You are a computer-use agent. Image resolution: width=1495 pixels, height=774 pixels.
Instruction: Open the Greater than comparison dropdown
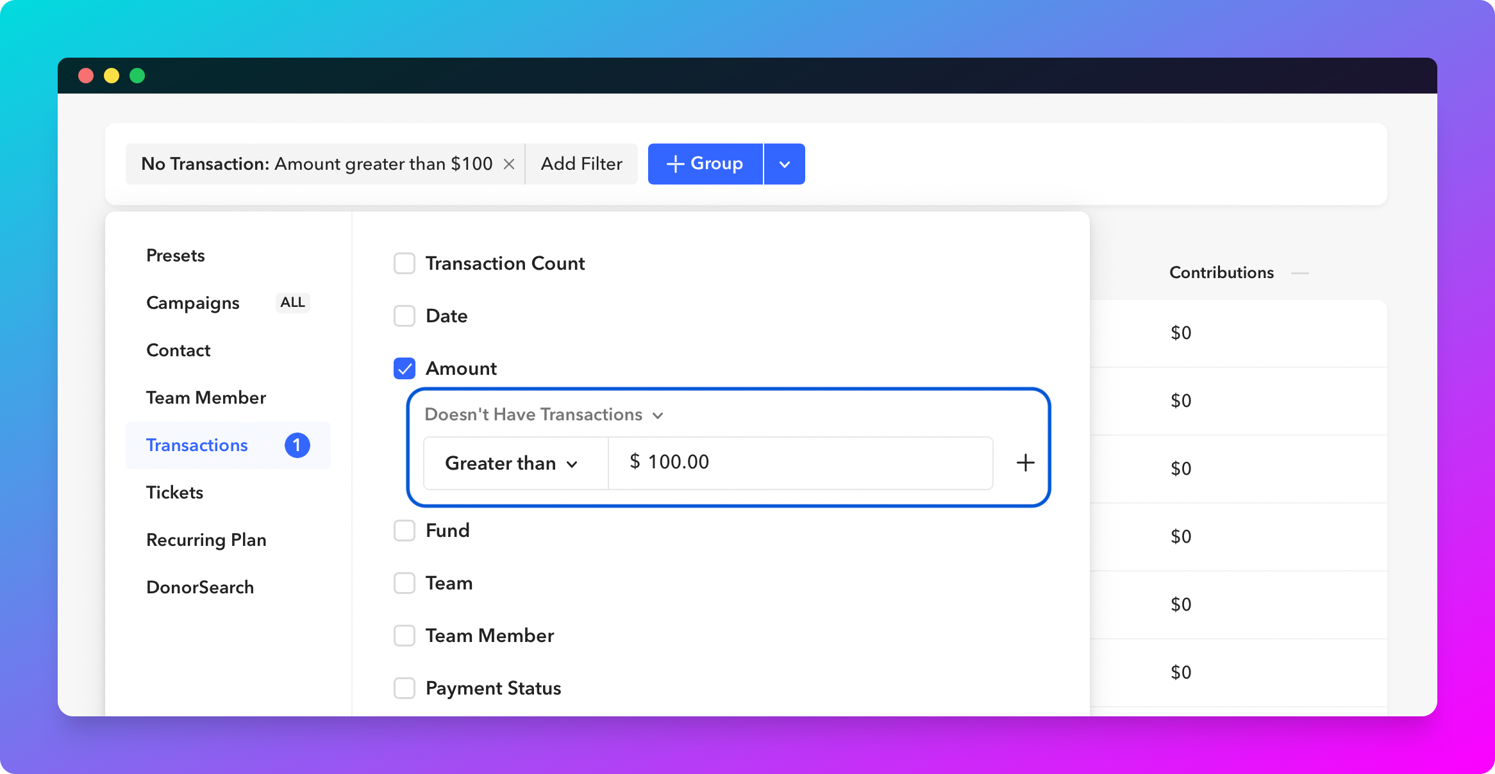(516, 463)
